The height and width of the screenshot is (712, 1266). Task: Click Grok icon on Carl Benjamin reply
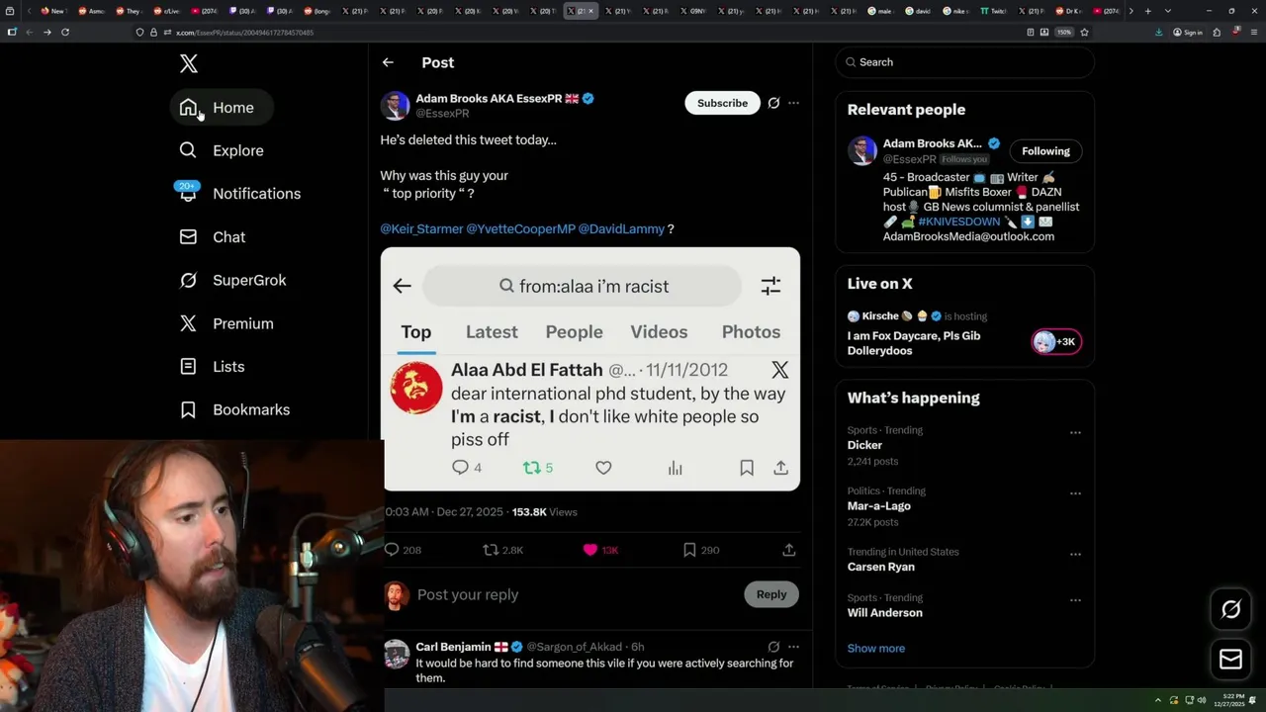coord(773,647)
